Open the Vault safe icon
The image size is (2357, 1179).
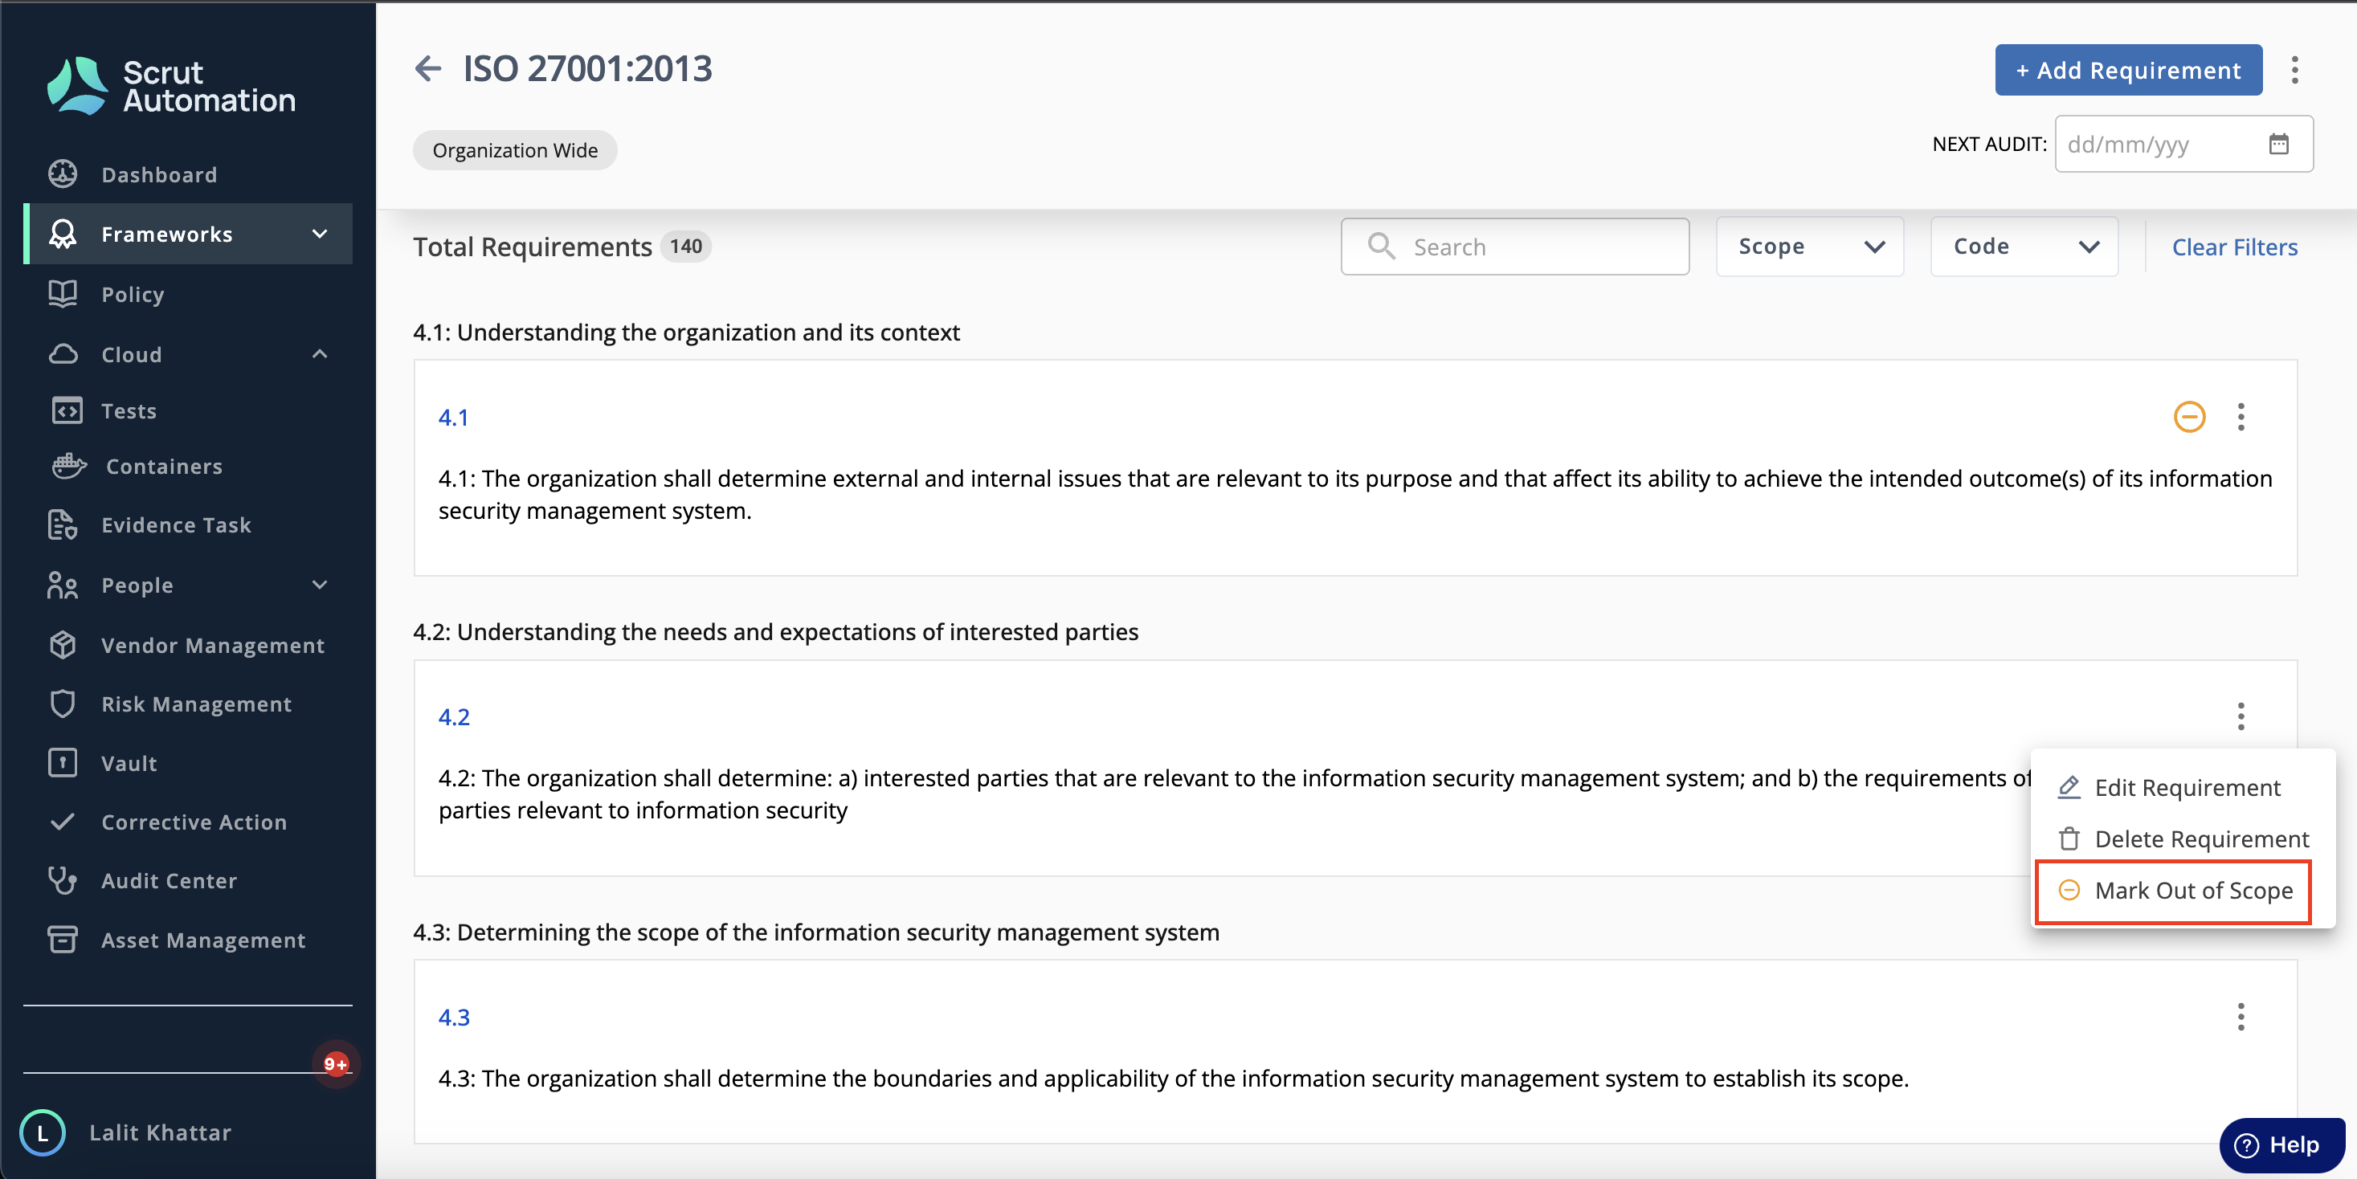pos(62,763)
